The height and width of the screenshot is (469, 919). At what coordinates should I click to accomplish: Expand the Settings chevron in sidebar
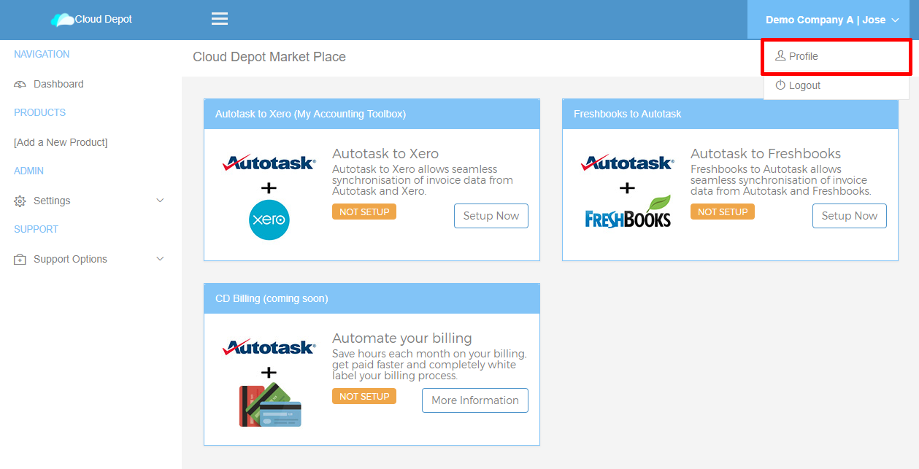161,201
